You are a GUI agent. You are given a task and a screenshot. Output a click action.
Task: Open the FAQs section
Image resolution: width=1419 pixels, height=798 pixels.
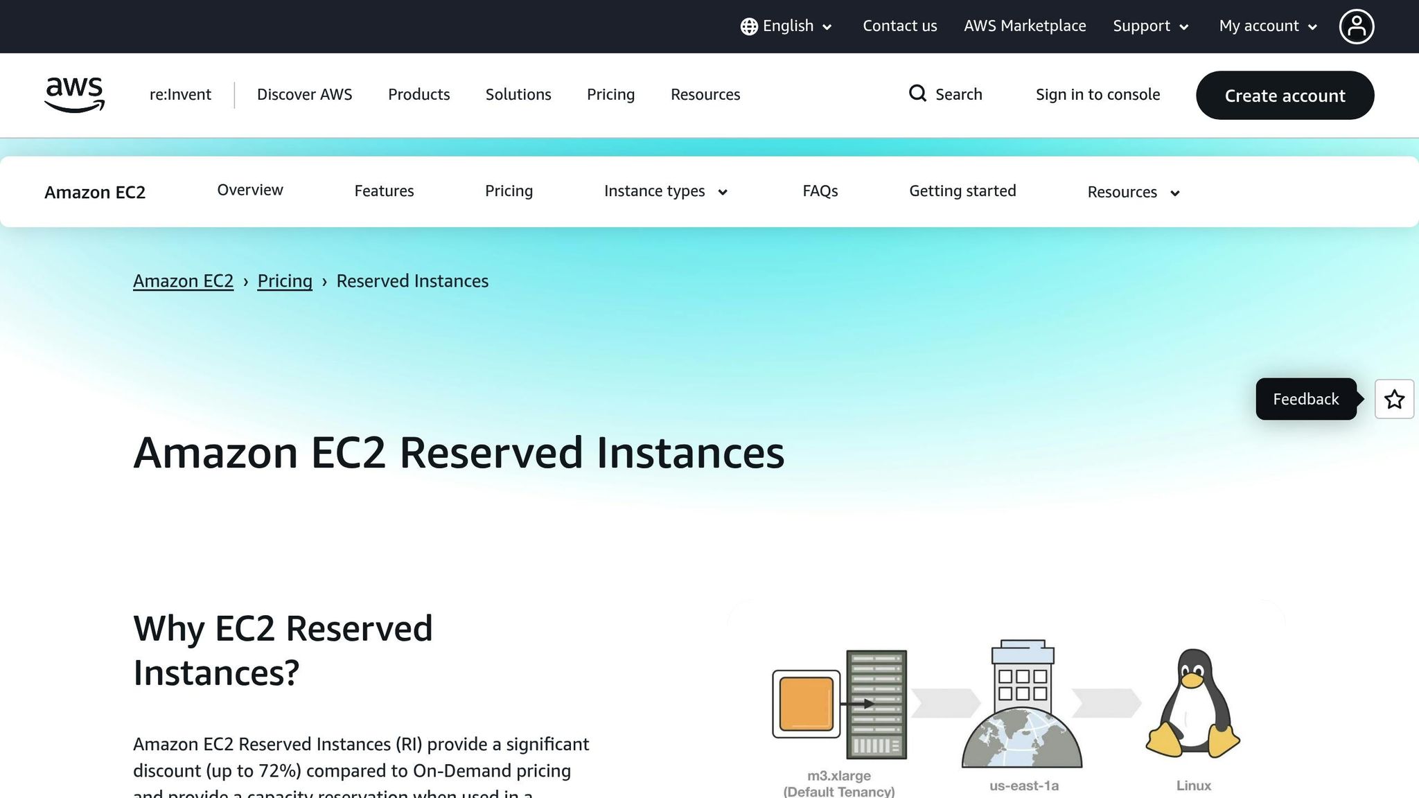820,191
